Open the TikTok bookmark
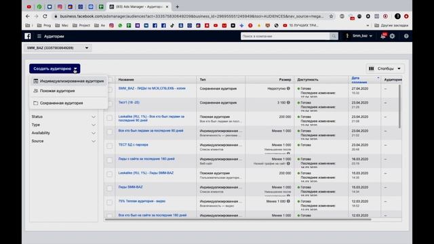This screenshot has width=434, height=244. pos(172,26)
